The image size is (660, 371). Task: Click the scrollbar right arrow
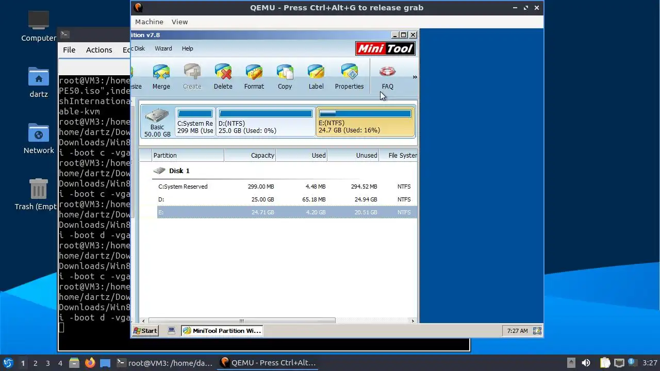[x=412, y=321]
